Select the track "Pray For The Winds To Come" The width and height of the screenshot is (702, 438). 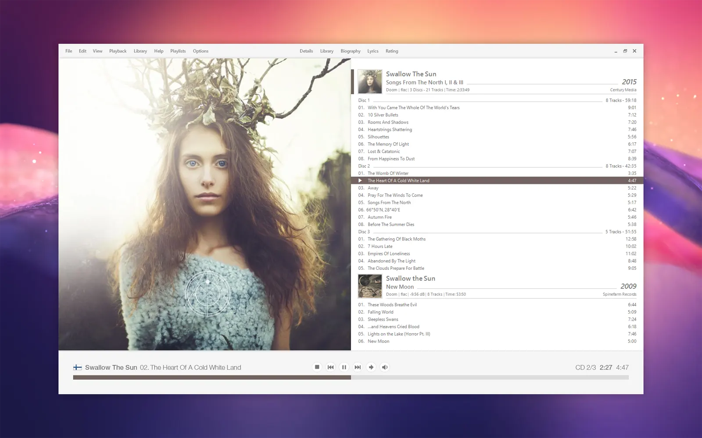click(x=497, y=195)
